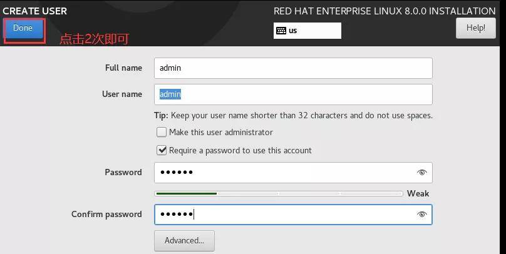Image resolution: width=506 pixels, height=254 pixels.
Task: Open the Advanced... user settings
Action: (184, 240)
